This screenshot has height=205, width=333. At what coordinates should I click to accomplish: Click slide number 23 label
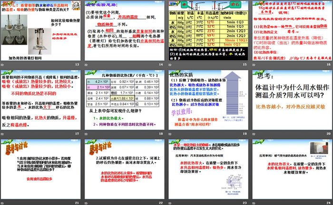click(x=245, y=203)
